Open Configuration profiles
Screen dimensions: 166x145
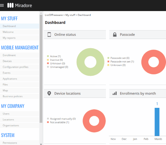click(20, 67)
